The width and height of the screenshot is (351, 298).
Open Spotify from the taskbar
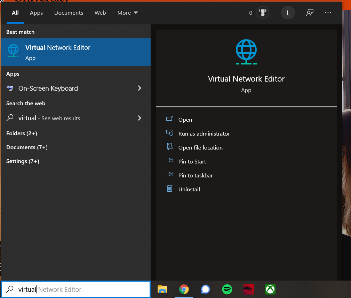coord(227,289)
